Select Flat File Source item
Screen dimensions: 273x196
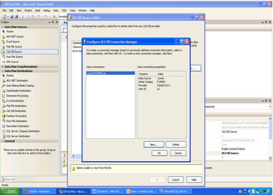(x=14, y=47)
